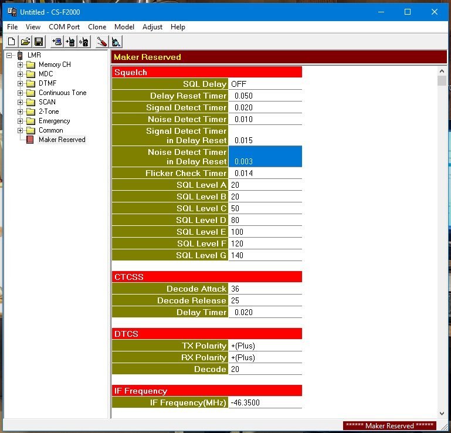This screenshot has width=451, height=433.
Task: Collapse the LMR root tree node
Action: 9,55
